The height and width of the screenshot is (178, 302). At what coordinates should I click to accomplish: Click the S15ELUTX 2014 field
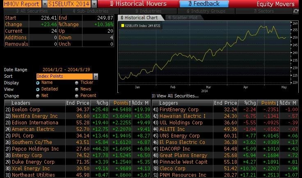[69, 4]
